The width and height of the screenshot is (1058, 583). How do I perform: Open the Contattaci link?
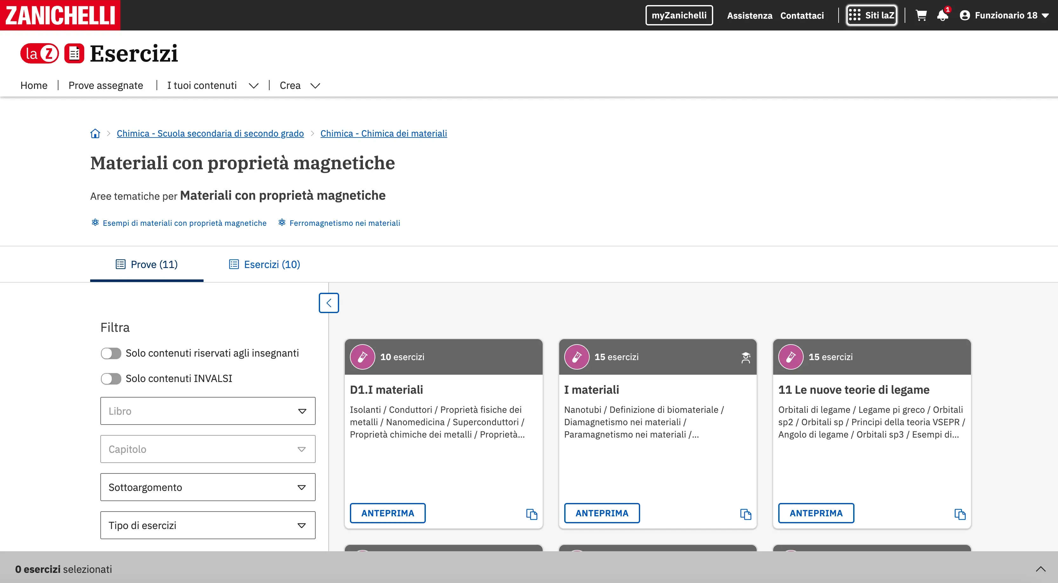(802, 16)
